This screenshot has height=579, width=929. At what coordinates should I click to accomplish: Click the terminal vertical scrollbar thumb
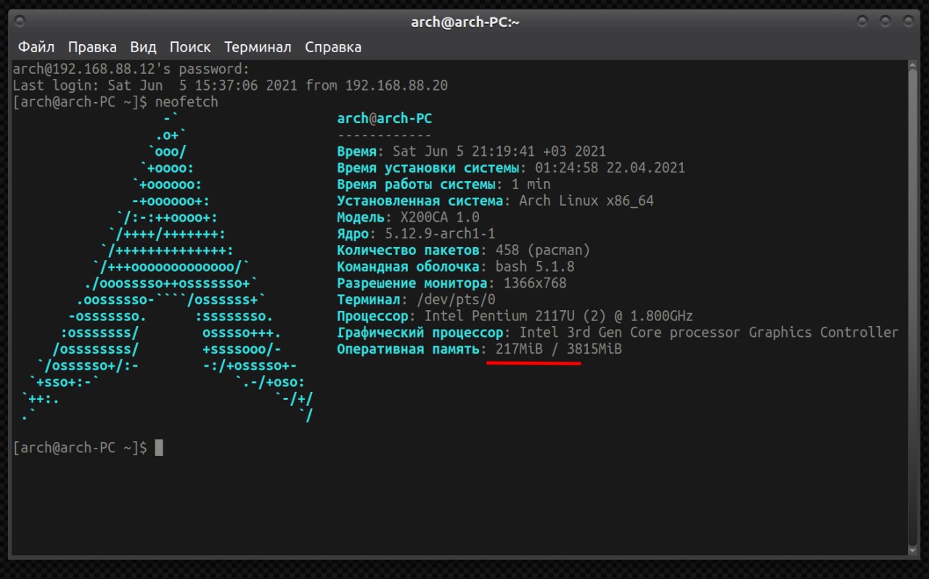tap(912, 308)
